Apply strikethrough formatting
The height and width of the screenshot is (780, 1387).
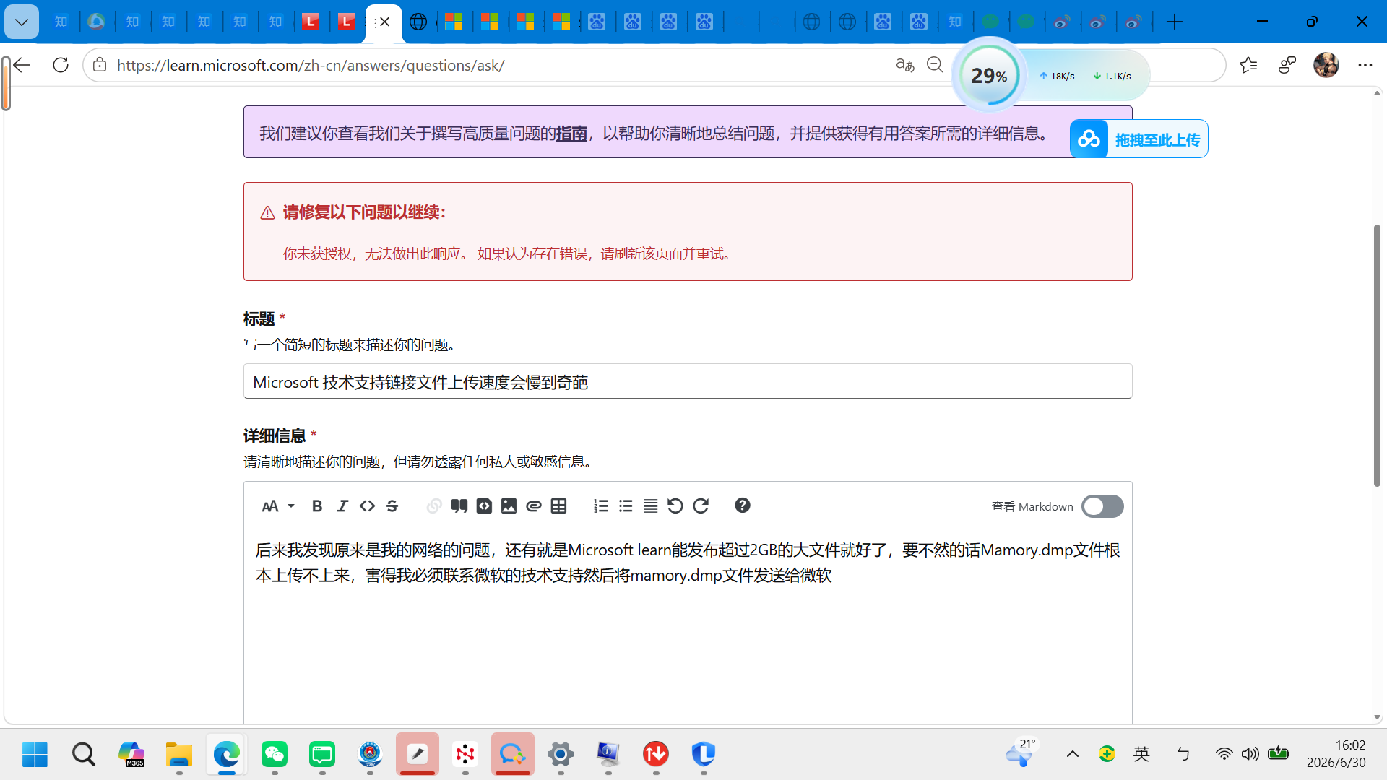coord(392,506)
